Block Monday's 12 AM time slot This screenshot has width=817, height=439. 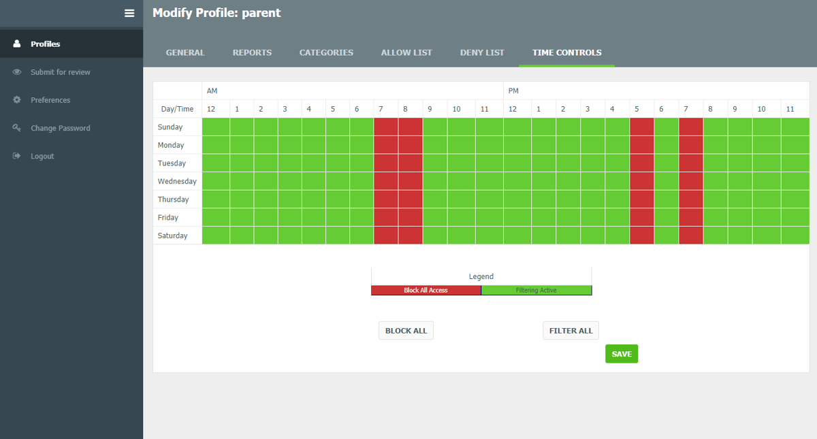[215, 144]
